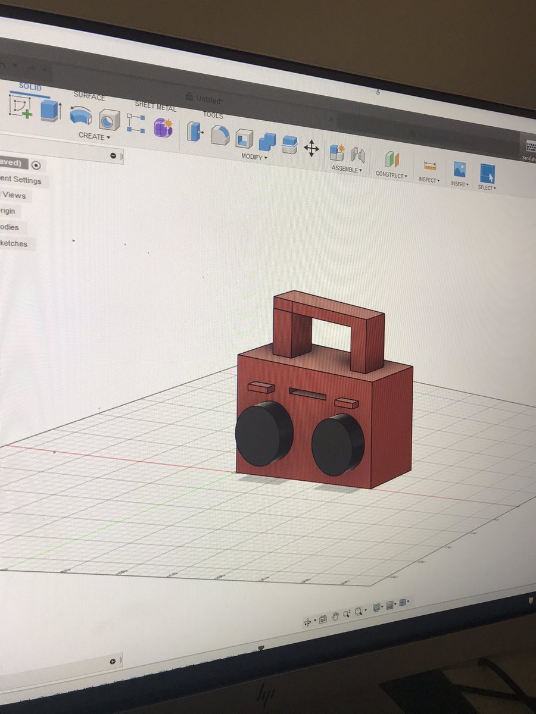Click the Grid and Snaps icon
Screen dimensions: 536x714
click(389, 605)
